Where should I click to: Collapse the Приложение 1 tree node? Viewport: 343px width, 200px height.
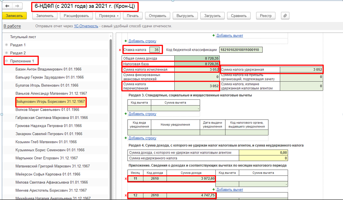coord(6,61)
